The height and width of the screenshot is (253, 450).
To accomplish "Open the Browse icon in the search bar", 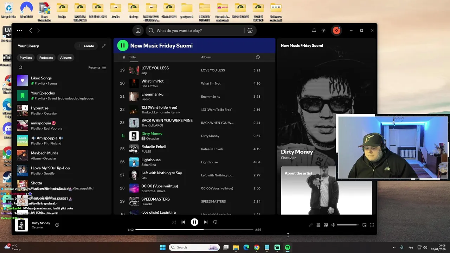I will click(x=250, y=31).
